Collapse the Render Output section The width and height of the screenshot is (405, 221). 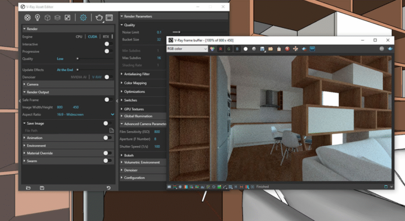[x=68, y=92]
